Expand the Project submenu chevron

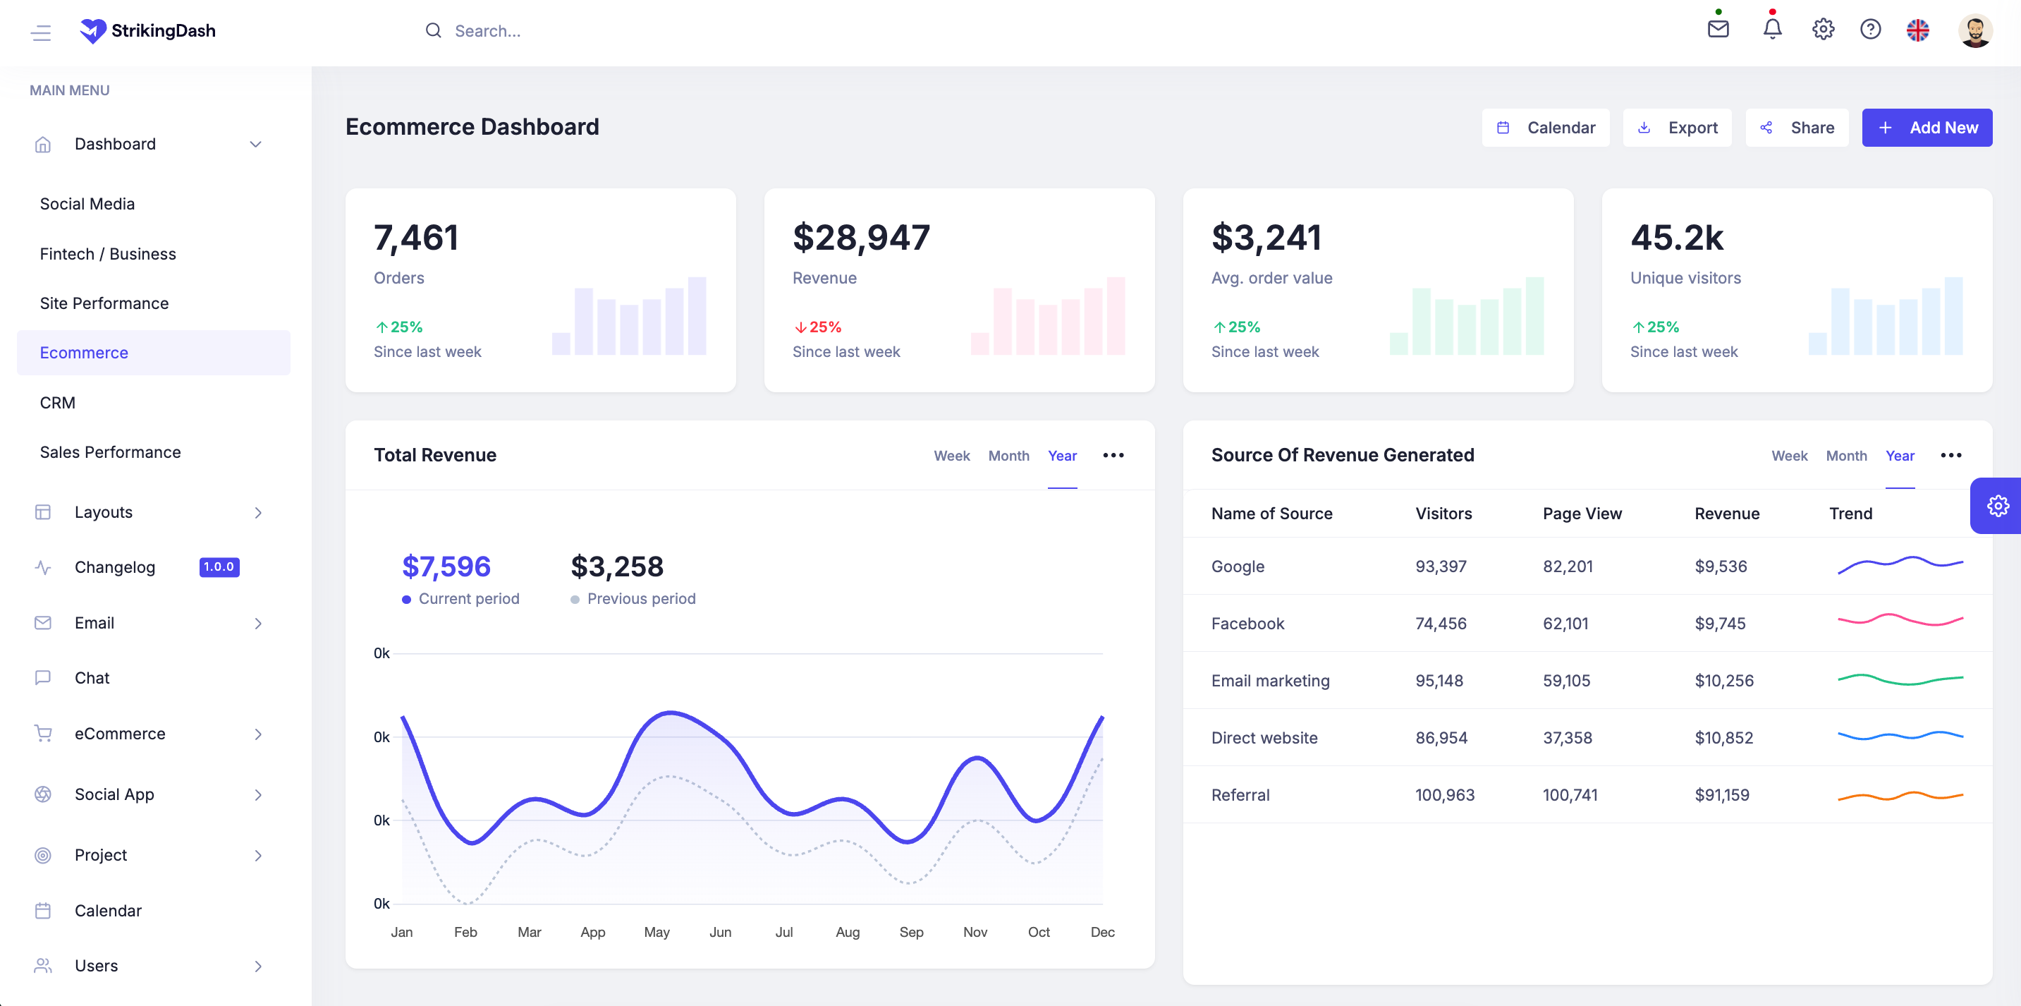click(258, 855)
